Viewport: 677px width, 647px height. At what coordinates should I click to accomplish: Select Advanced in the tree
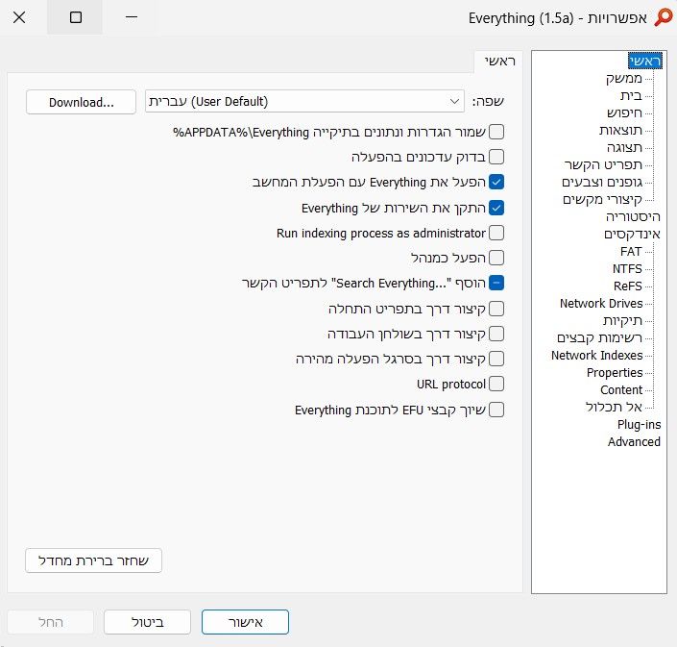click(634, 441)
